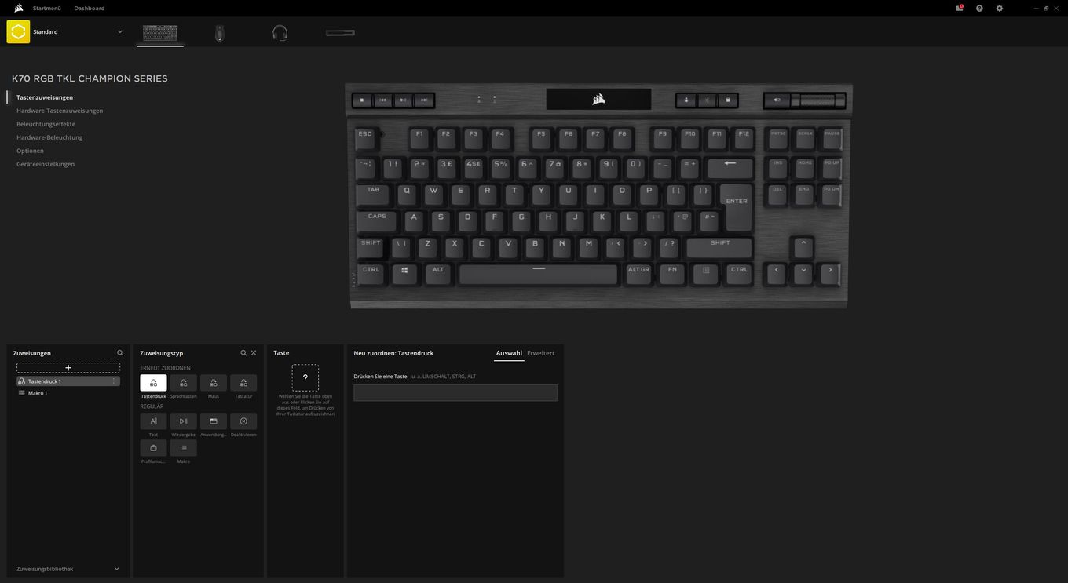1068x583 pixels.
Task: Select the up arrow key on keyboard image
Action: tap(803, 247)
